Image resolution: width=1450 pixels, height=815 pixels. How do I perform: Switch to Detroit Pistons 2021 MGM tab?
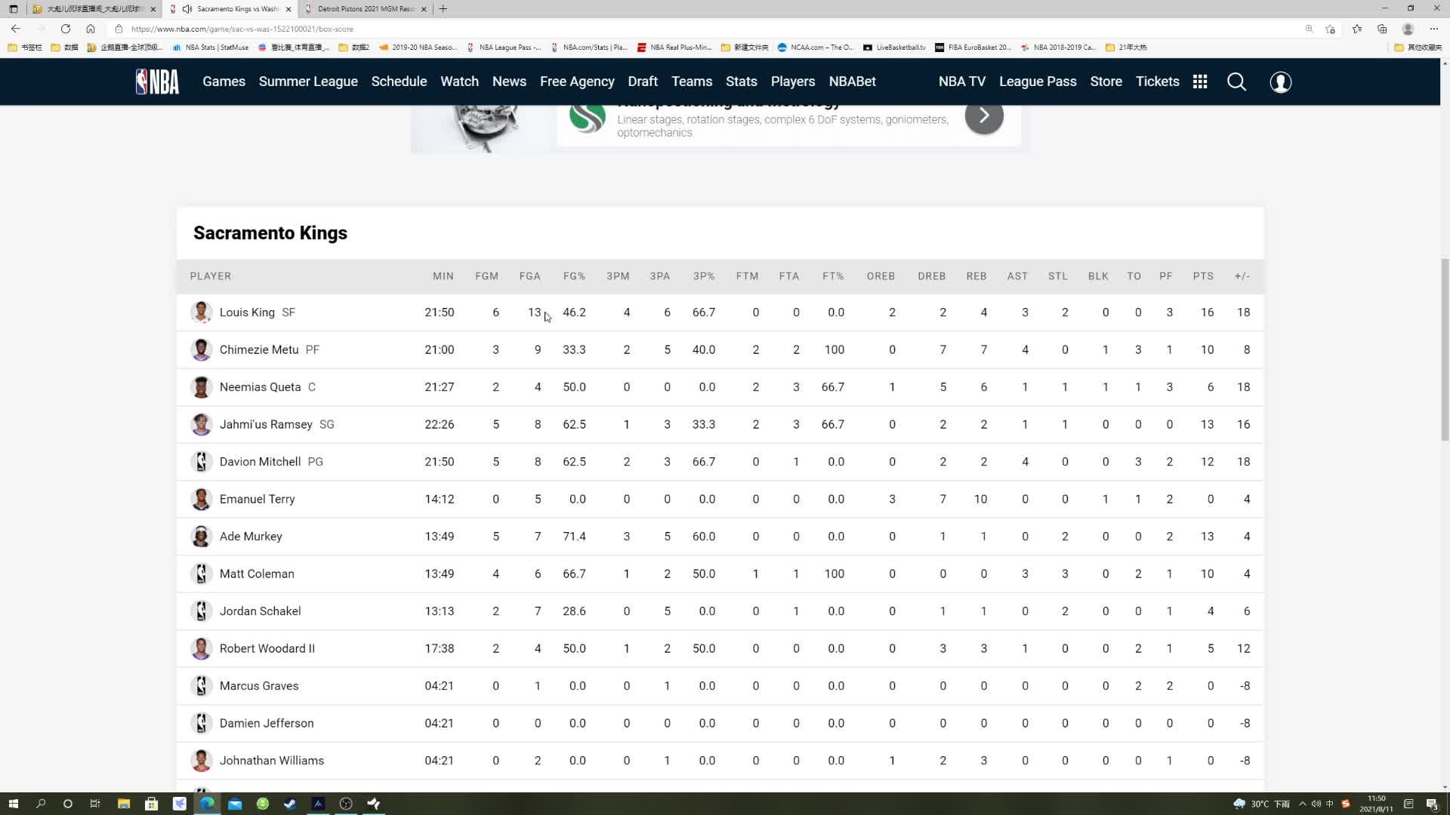(366, 9)
